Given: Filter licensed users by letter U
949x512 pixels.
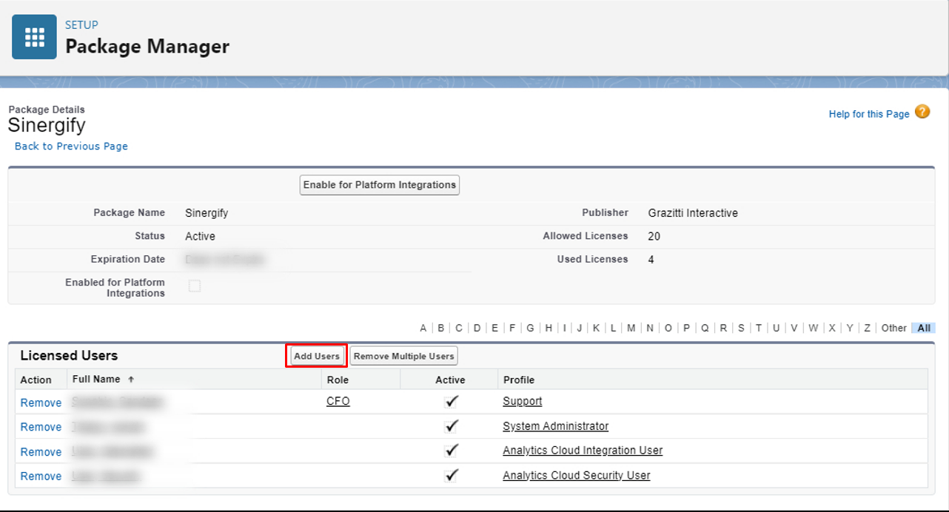Looking at the screenshot, I should pyautogui.click(x=776, y=328).
